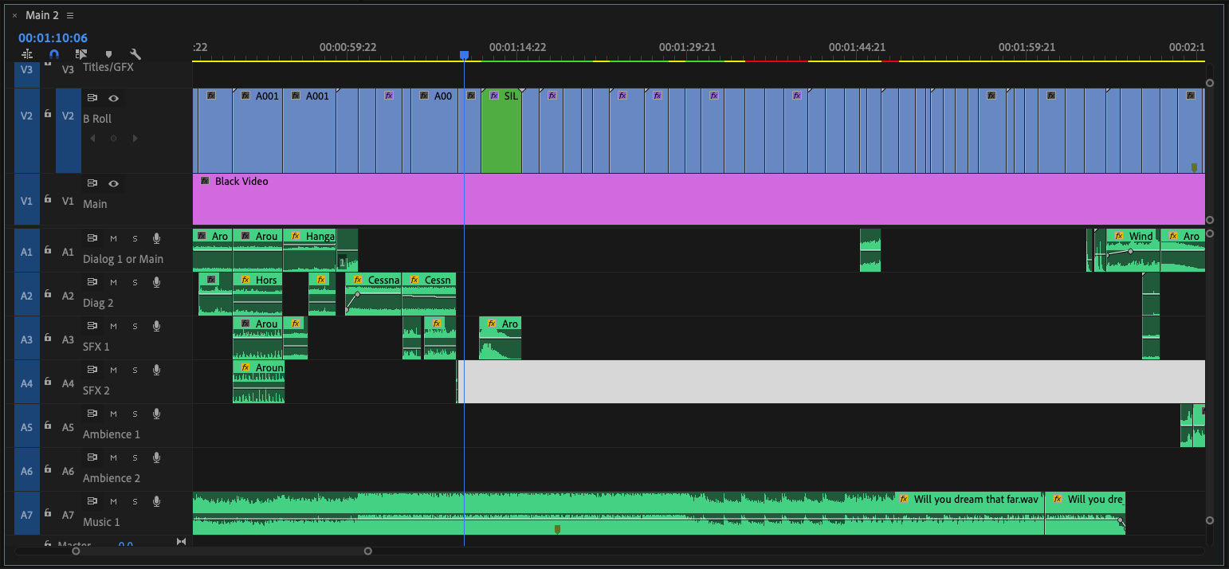Viewport: 1229px width, 569px height.
Task: Select the green SIL clip on V2
Action: coord(501,131)
